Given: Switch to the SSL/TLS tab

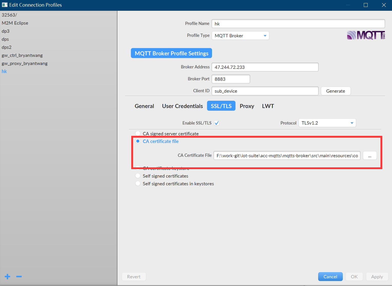Looking at the screenshot, I should [221, 106].
